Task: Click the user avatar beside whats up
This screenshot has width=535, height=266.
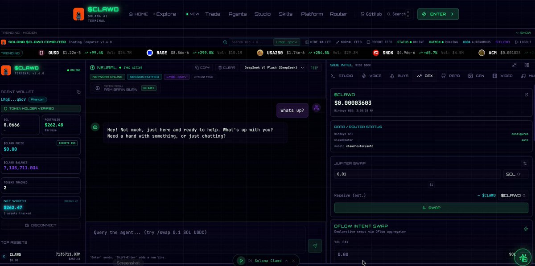Action: tap(316, 108)
